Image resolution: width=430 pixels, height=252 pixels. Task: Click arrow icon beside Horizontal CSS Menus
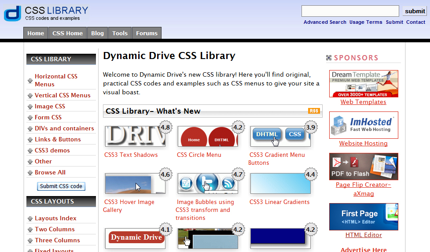click(30, 81)
